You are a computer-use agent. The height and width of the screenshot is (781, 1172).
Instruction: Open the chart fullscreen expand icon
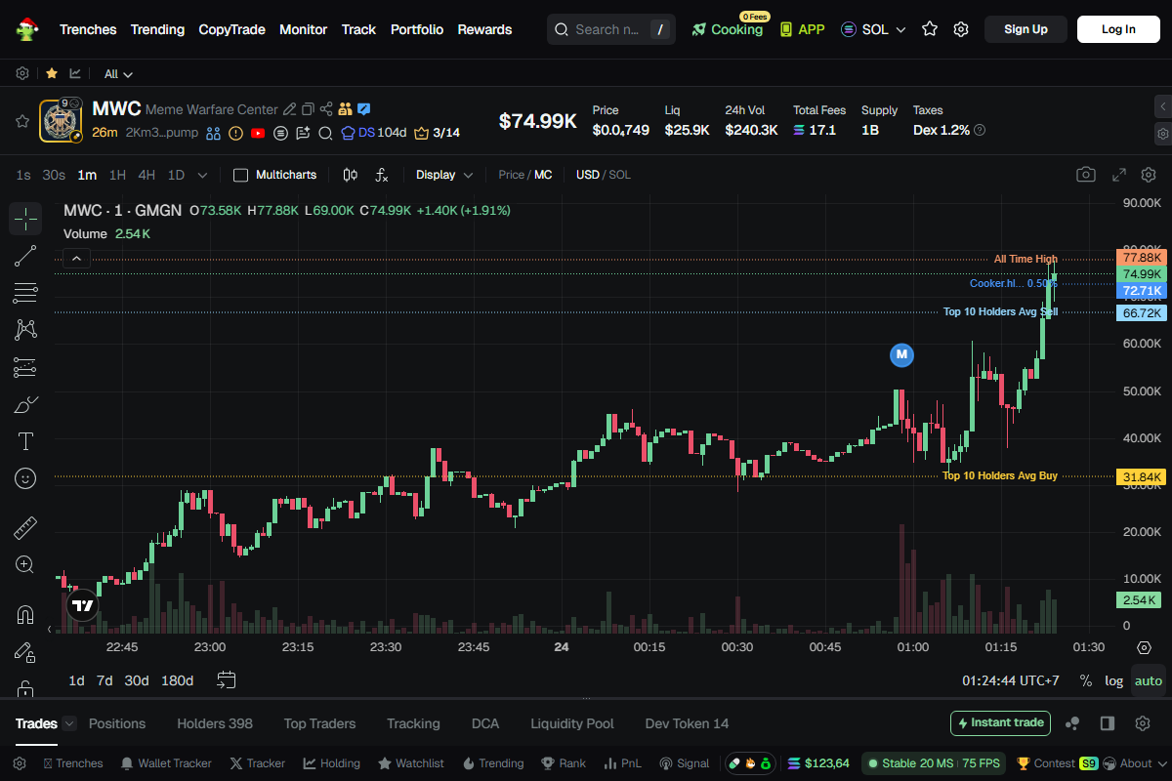click(x=1119, y=175)
